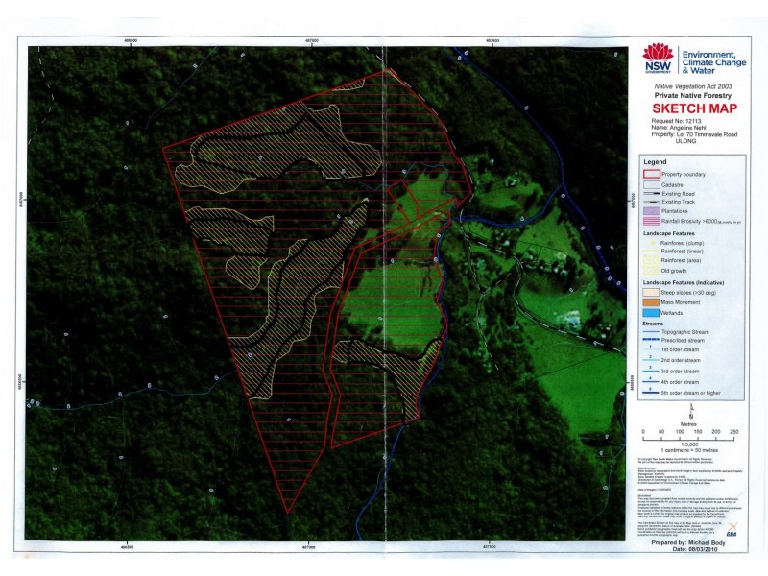This screenshot has width=768, height=576.
Task: Click the SKETCH MAP title heading
Action: [x=695, y=108]
